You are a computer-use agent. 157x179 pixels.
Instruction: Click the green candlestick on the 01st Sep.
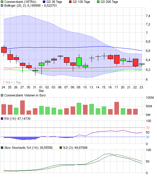point(41,64)
